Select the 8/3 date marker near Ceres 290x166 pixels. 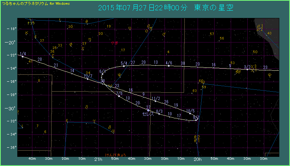tap(159, 114)
